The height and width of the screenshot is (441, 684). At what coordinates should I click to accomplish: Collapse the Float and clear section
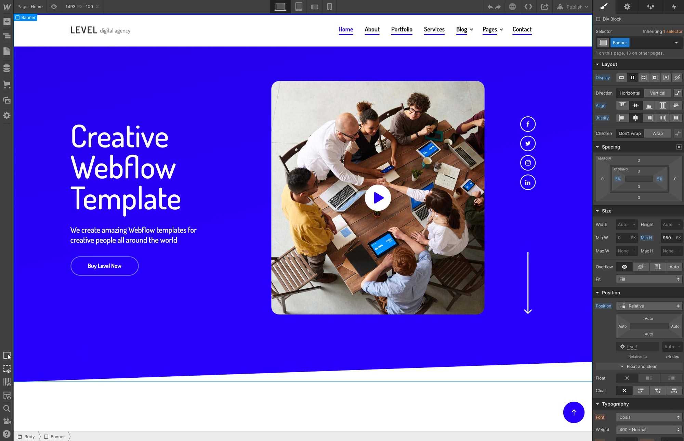pyautogui.click(x=639, y=366)
